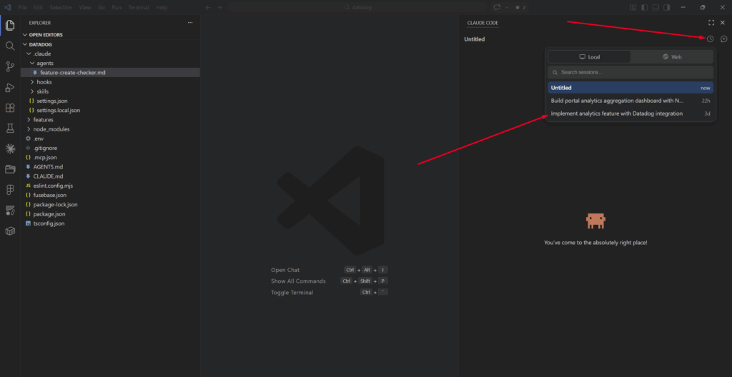Click the session history clock icon
The image size is (732, 377).
tap(710, 39)
